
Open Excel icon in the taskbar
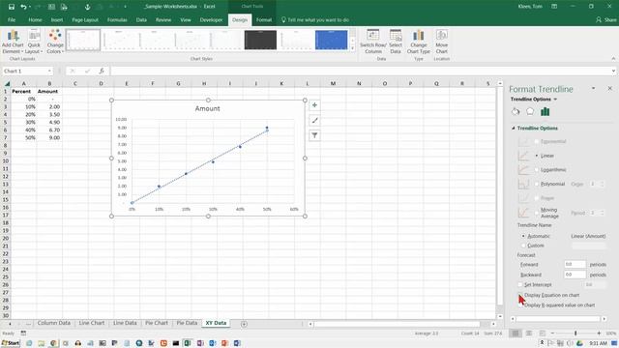(187, 343)
